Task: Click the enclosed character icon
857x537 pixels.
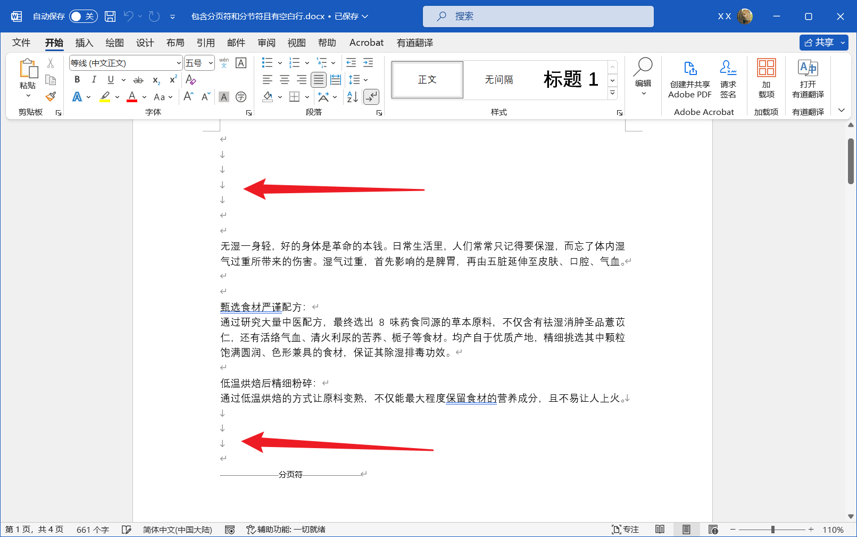Action: pyautogui.click(x=241, y=97)
